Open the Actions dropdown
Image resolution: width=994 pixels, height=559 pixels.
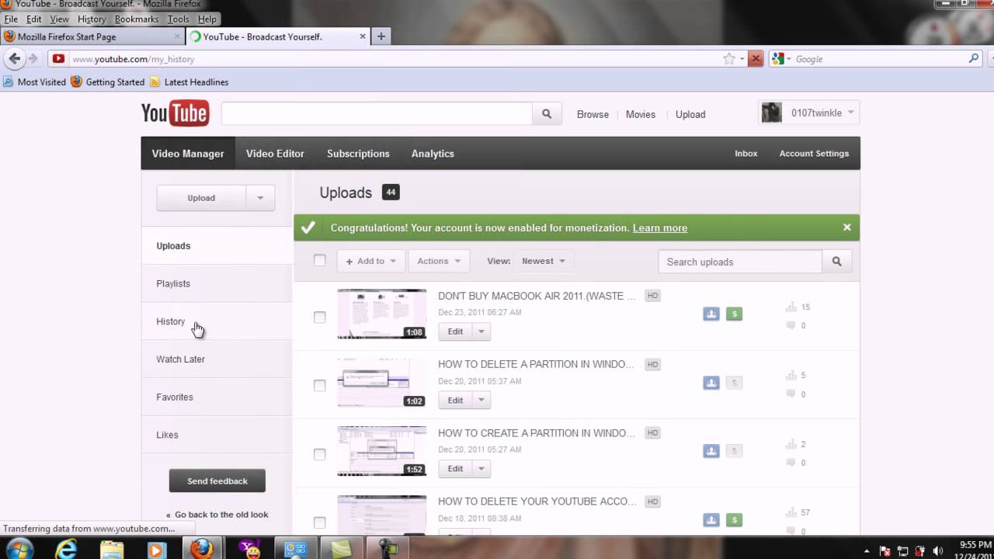coord(439,261)
